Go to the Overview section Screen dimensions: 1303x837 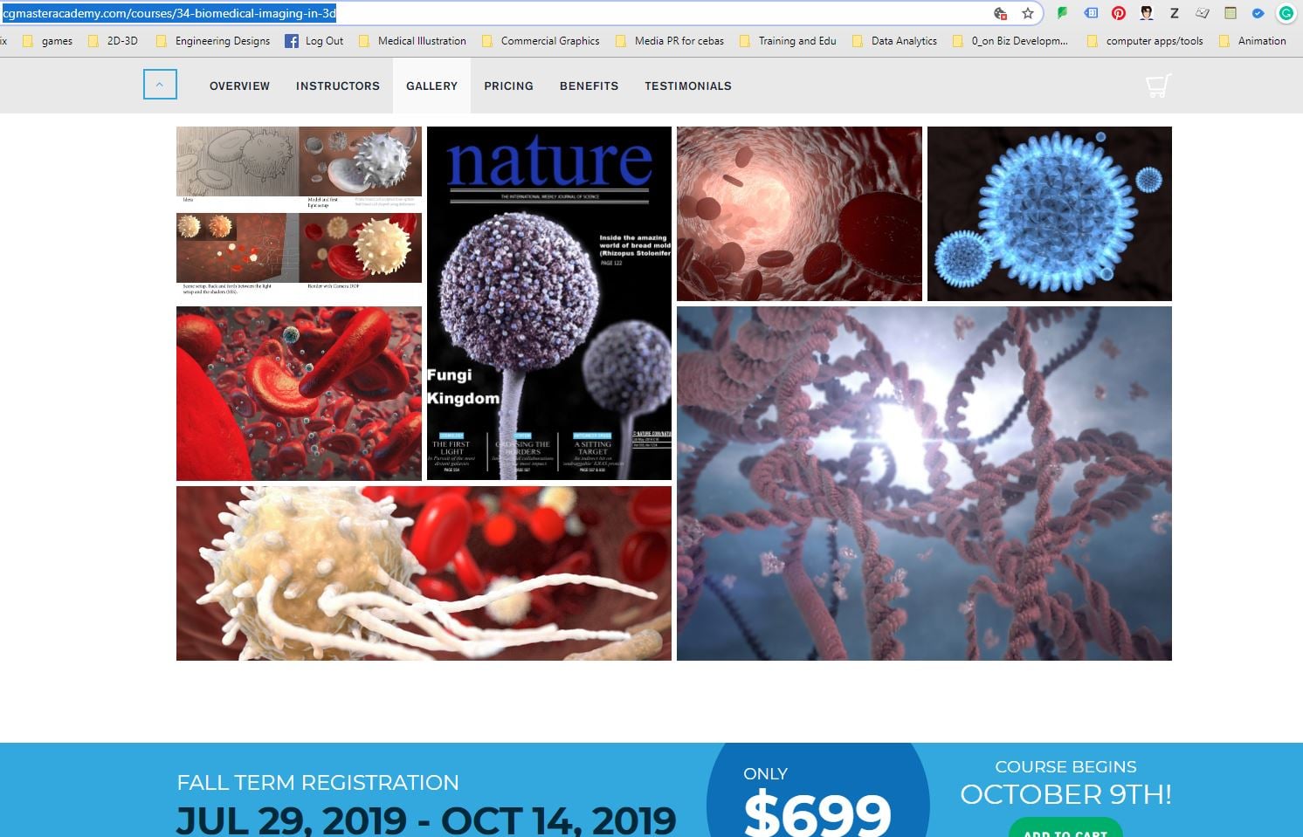coord(239,86)
